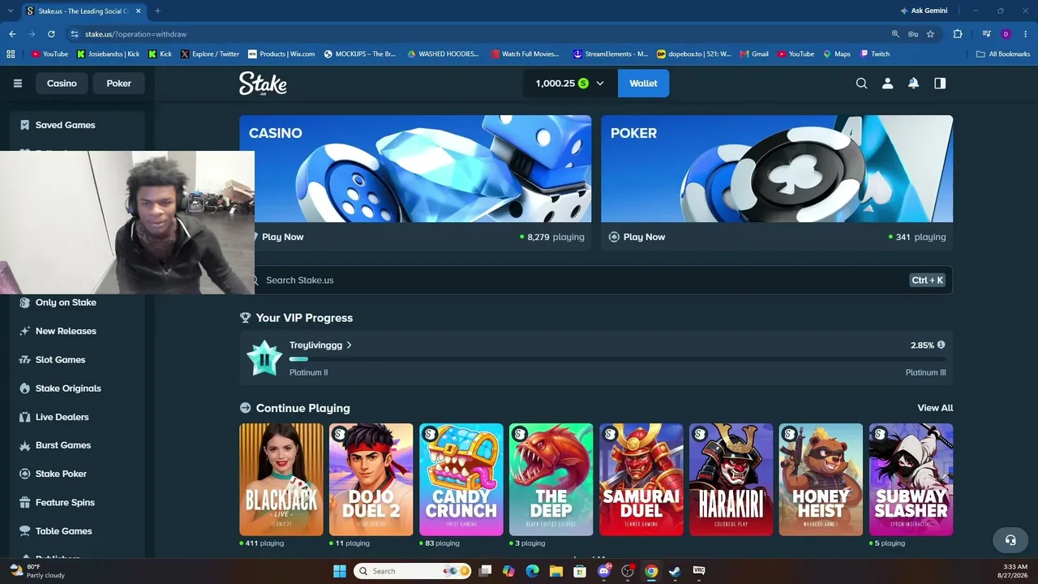Open the user profile icon
Screen dimensions: 1038x584
pyautogui.click(x=888, y=84)
